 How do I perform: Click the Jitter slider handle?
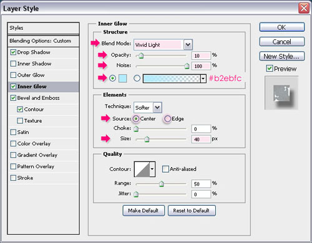[x=136, y=194]
